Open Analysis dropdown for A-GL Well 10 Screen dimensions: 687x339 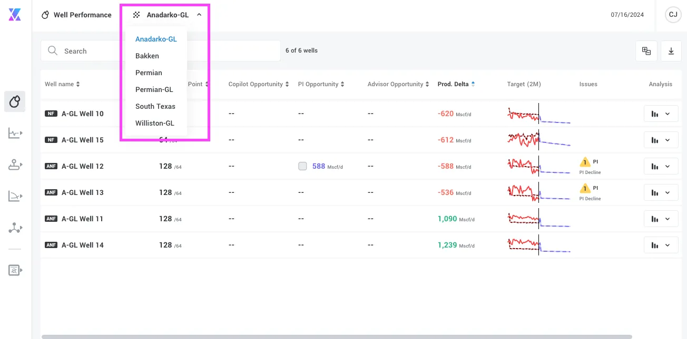pos(661,114)
